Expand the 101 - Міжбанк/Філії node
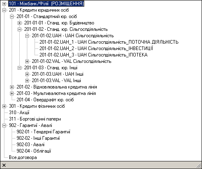 pyautogui.click(x=4, y=4)
